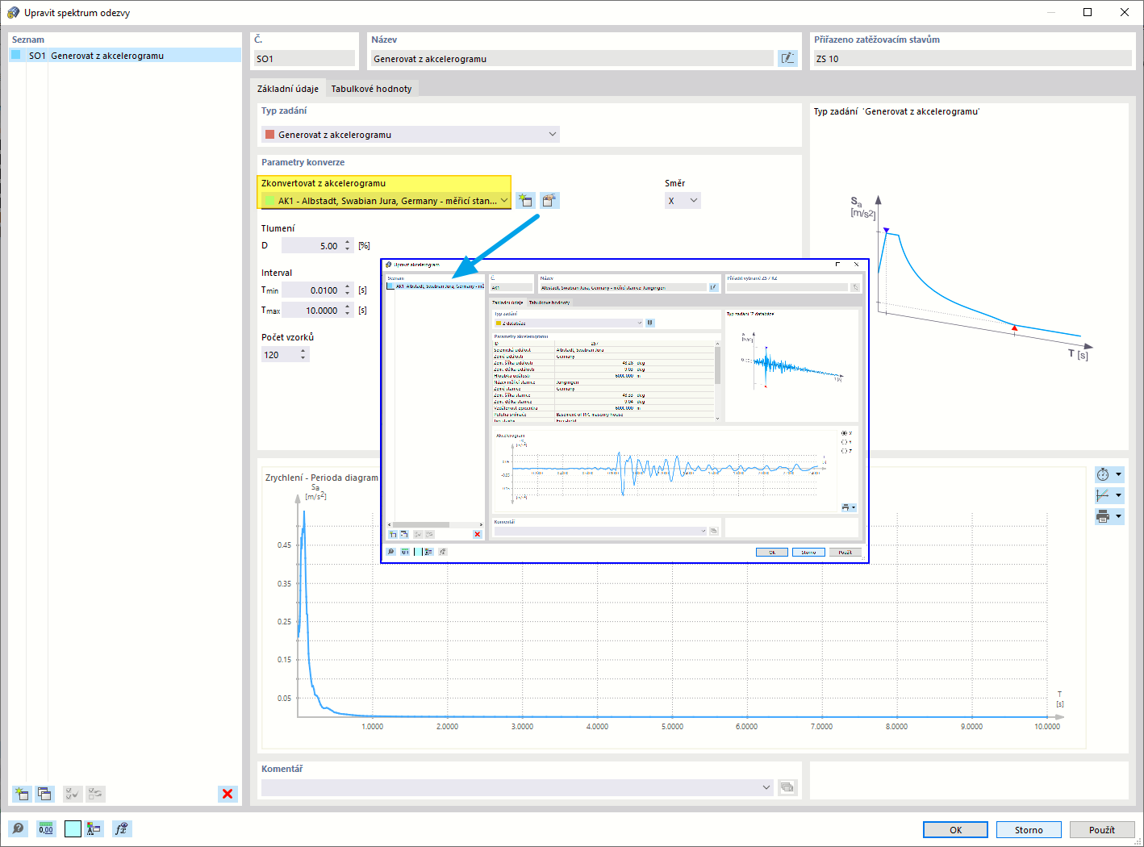Click the red delete icon under list
Image resolution: width=1144 pixels, height=847 pixels.
[x=228, y=794]
